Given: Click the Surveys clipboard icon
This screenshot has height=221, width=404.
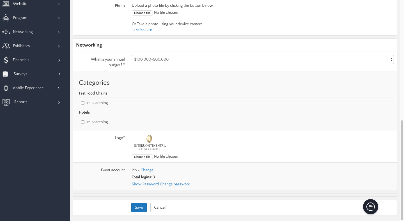Looking at the screenshot, I should click(x=5, y=74).
